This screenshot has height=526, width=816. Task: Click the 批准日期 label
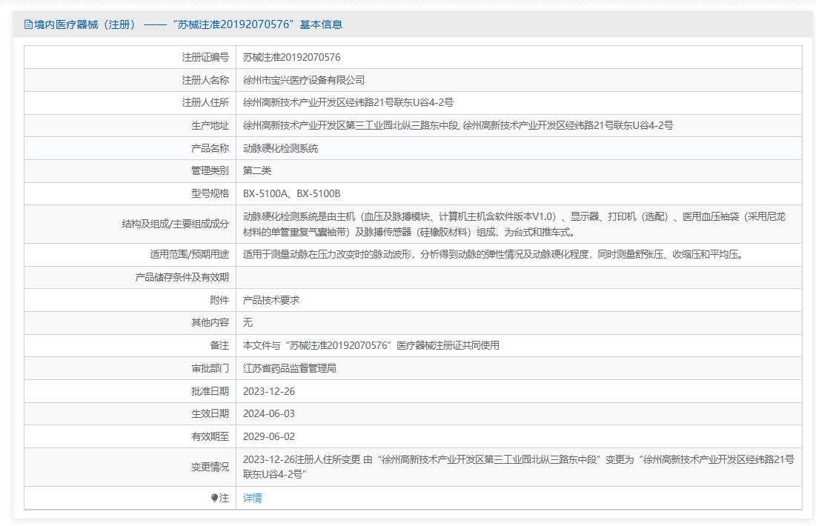click(210, 391)
